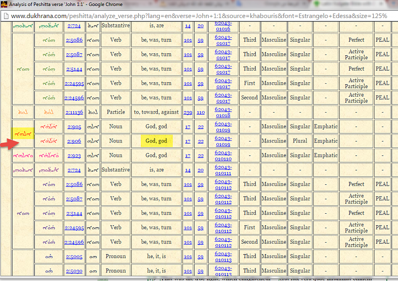
Task: Open 2:5144 link in the 62043-01017 row
Action: (74, 69)
